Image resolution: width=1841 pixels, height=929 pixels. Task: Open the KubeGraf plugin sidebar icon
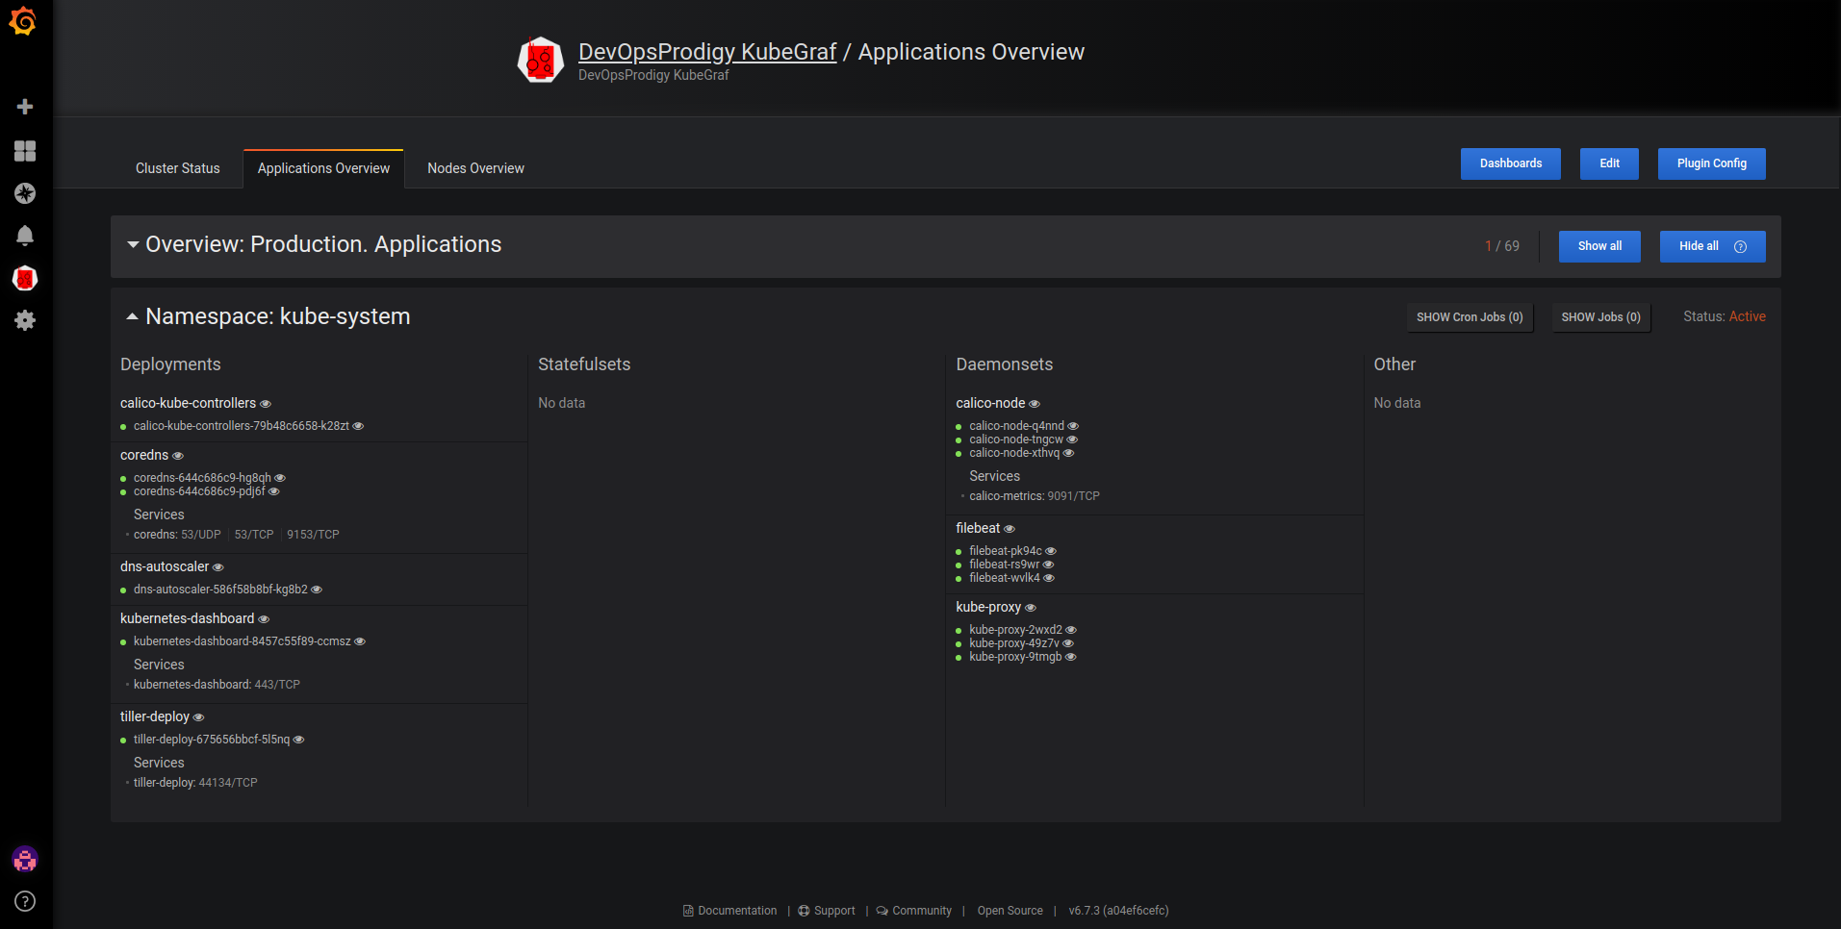tap(25, 279)
